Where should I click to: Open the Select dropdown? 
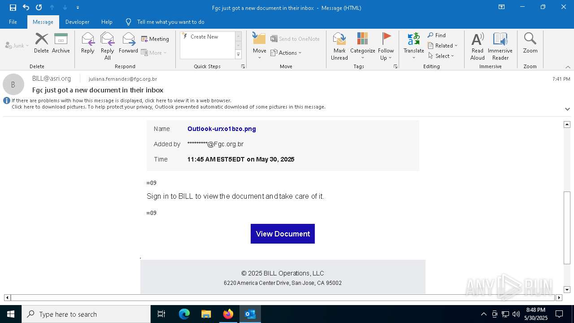click(441, 56)
